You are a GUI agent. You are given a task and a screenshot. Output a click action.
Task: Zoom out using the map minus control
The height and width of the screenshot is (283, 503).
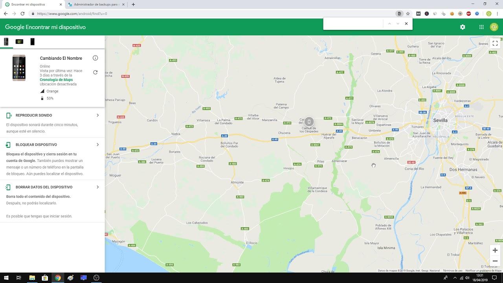pos(495,261)
